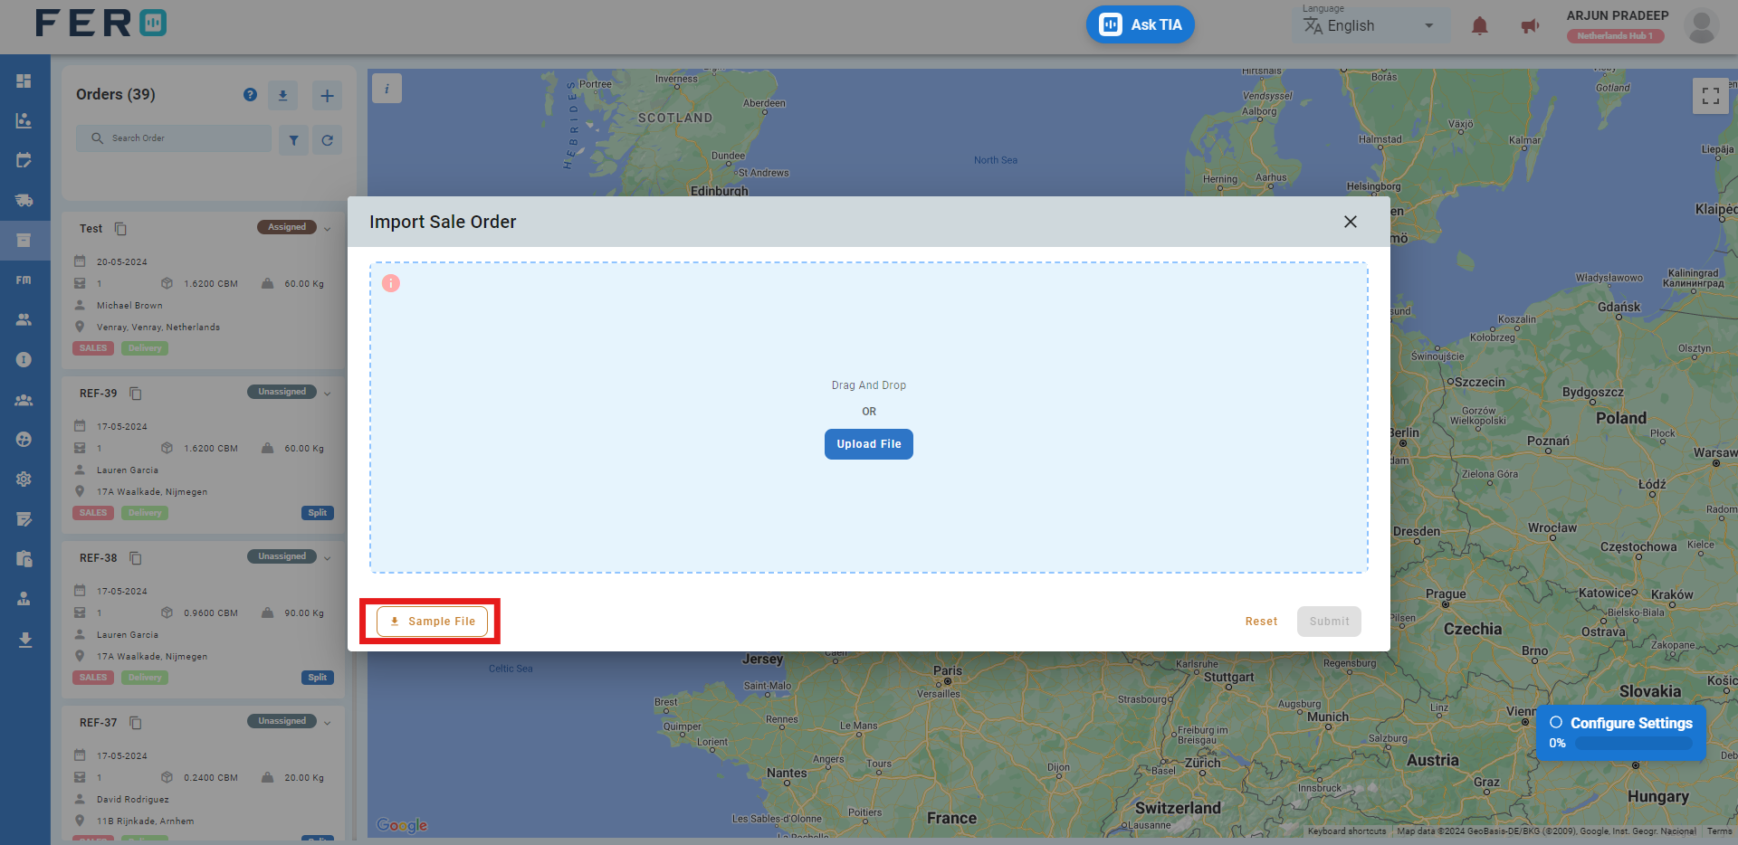Open the three-person groups sidebar icon
This screenshot has height=845, width=1738.
[24, 399]
